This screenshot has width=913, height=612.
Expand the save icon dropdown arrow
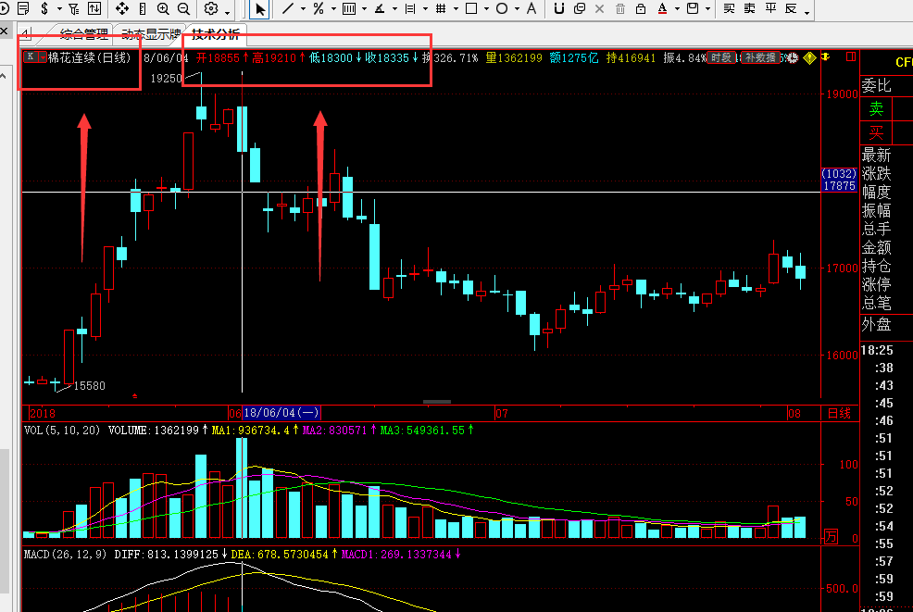click(x=708, y=9)
